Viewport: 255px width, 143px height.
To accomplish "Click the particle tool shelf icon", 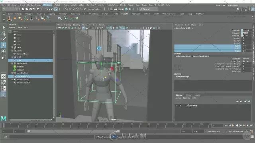I will (x=26, y=18).
